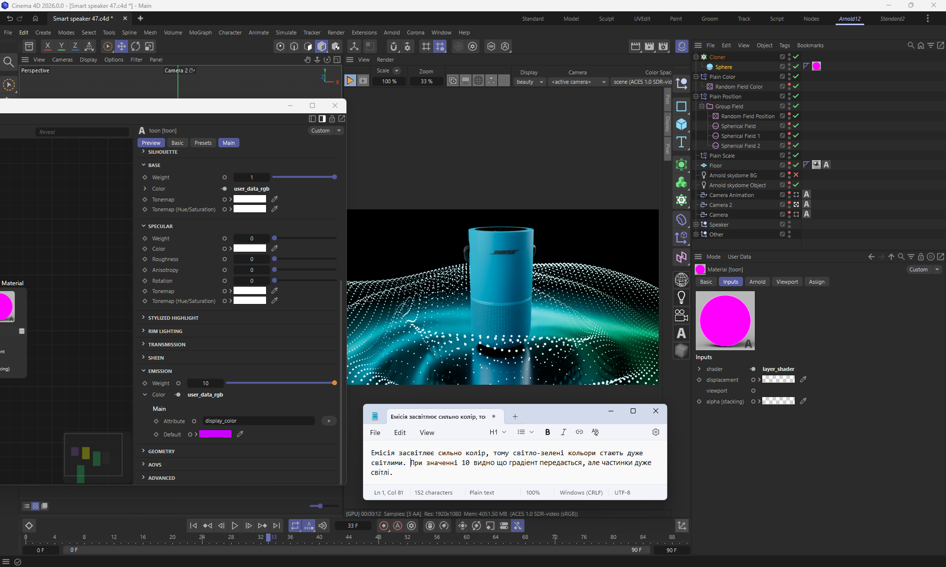The width and height of the screenshot is (946, 567).
Task: Click the Light object icon in side palette
Action: click(x=681, y=297)
